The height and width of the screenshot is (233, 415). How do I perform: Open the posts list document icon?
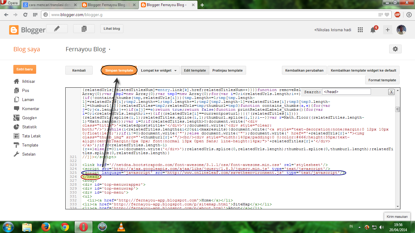coord(84,29)
